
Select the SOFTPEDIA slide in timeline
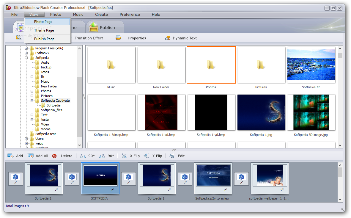click(x=100, y=178)
